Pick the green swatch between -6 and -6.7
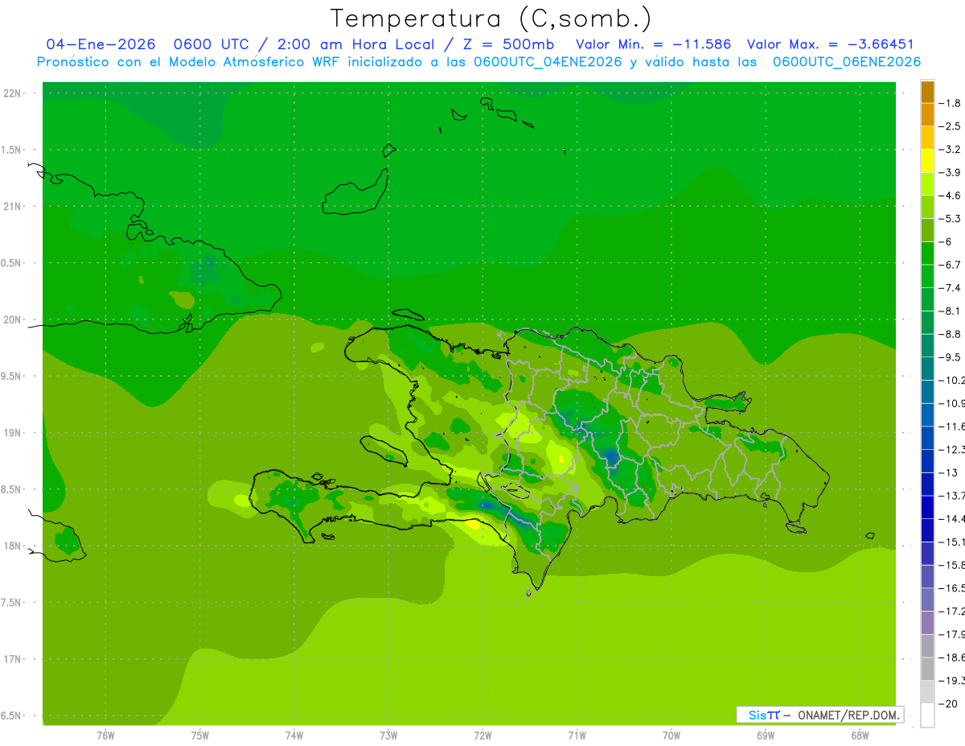This screenshot has width=965, height=746. click(927, 253)
